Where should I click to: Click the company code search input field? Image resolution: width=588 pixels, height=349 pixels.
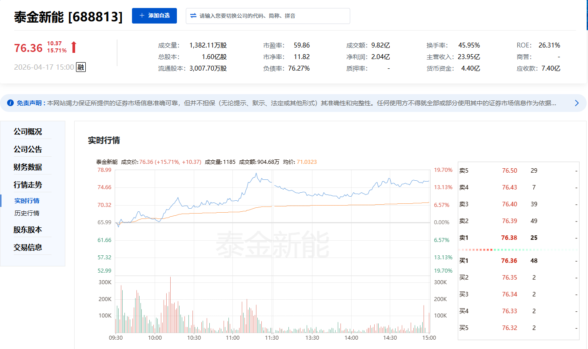[x=268, y=16]
